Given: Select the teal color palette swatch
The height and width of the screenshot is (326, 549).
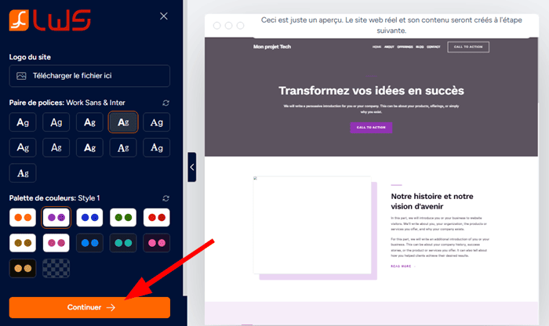Looking at the screenshot, I should (x=123, y=243).
